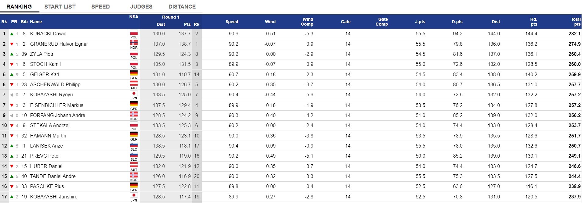
Task: Sort by Wind Comp column header
Action: tap(307, 22)
